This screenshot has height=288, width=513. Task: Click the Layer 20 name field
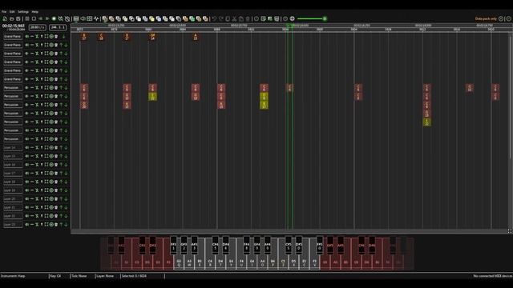coord(13,199)
